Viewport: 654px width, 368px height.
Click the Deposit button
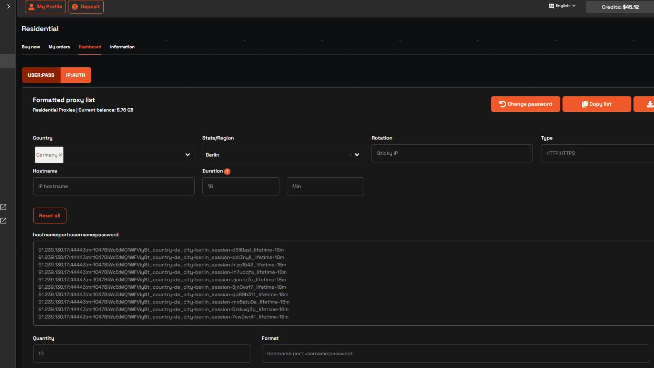click(x=86, y=7)
